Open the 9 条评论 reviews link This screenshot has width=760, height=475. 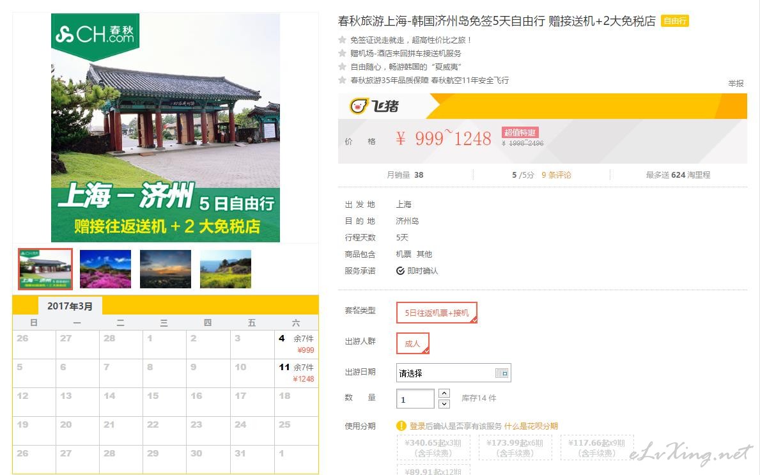click(556, 175)
